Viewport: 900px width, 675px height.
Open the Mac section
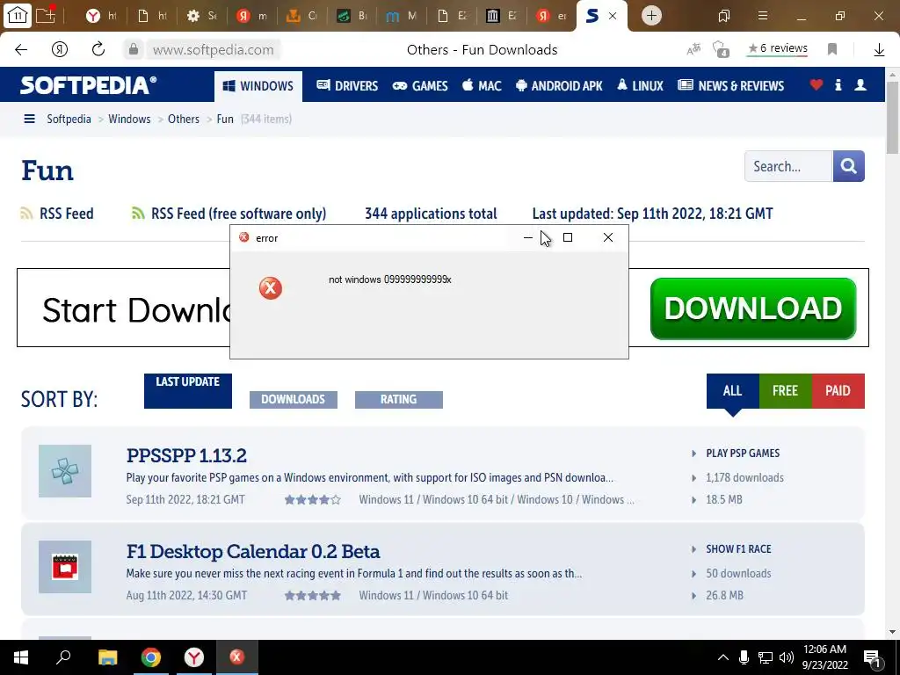[482, 85]
